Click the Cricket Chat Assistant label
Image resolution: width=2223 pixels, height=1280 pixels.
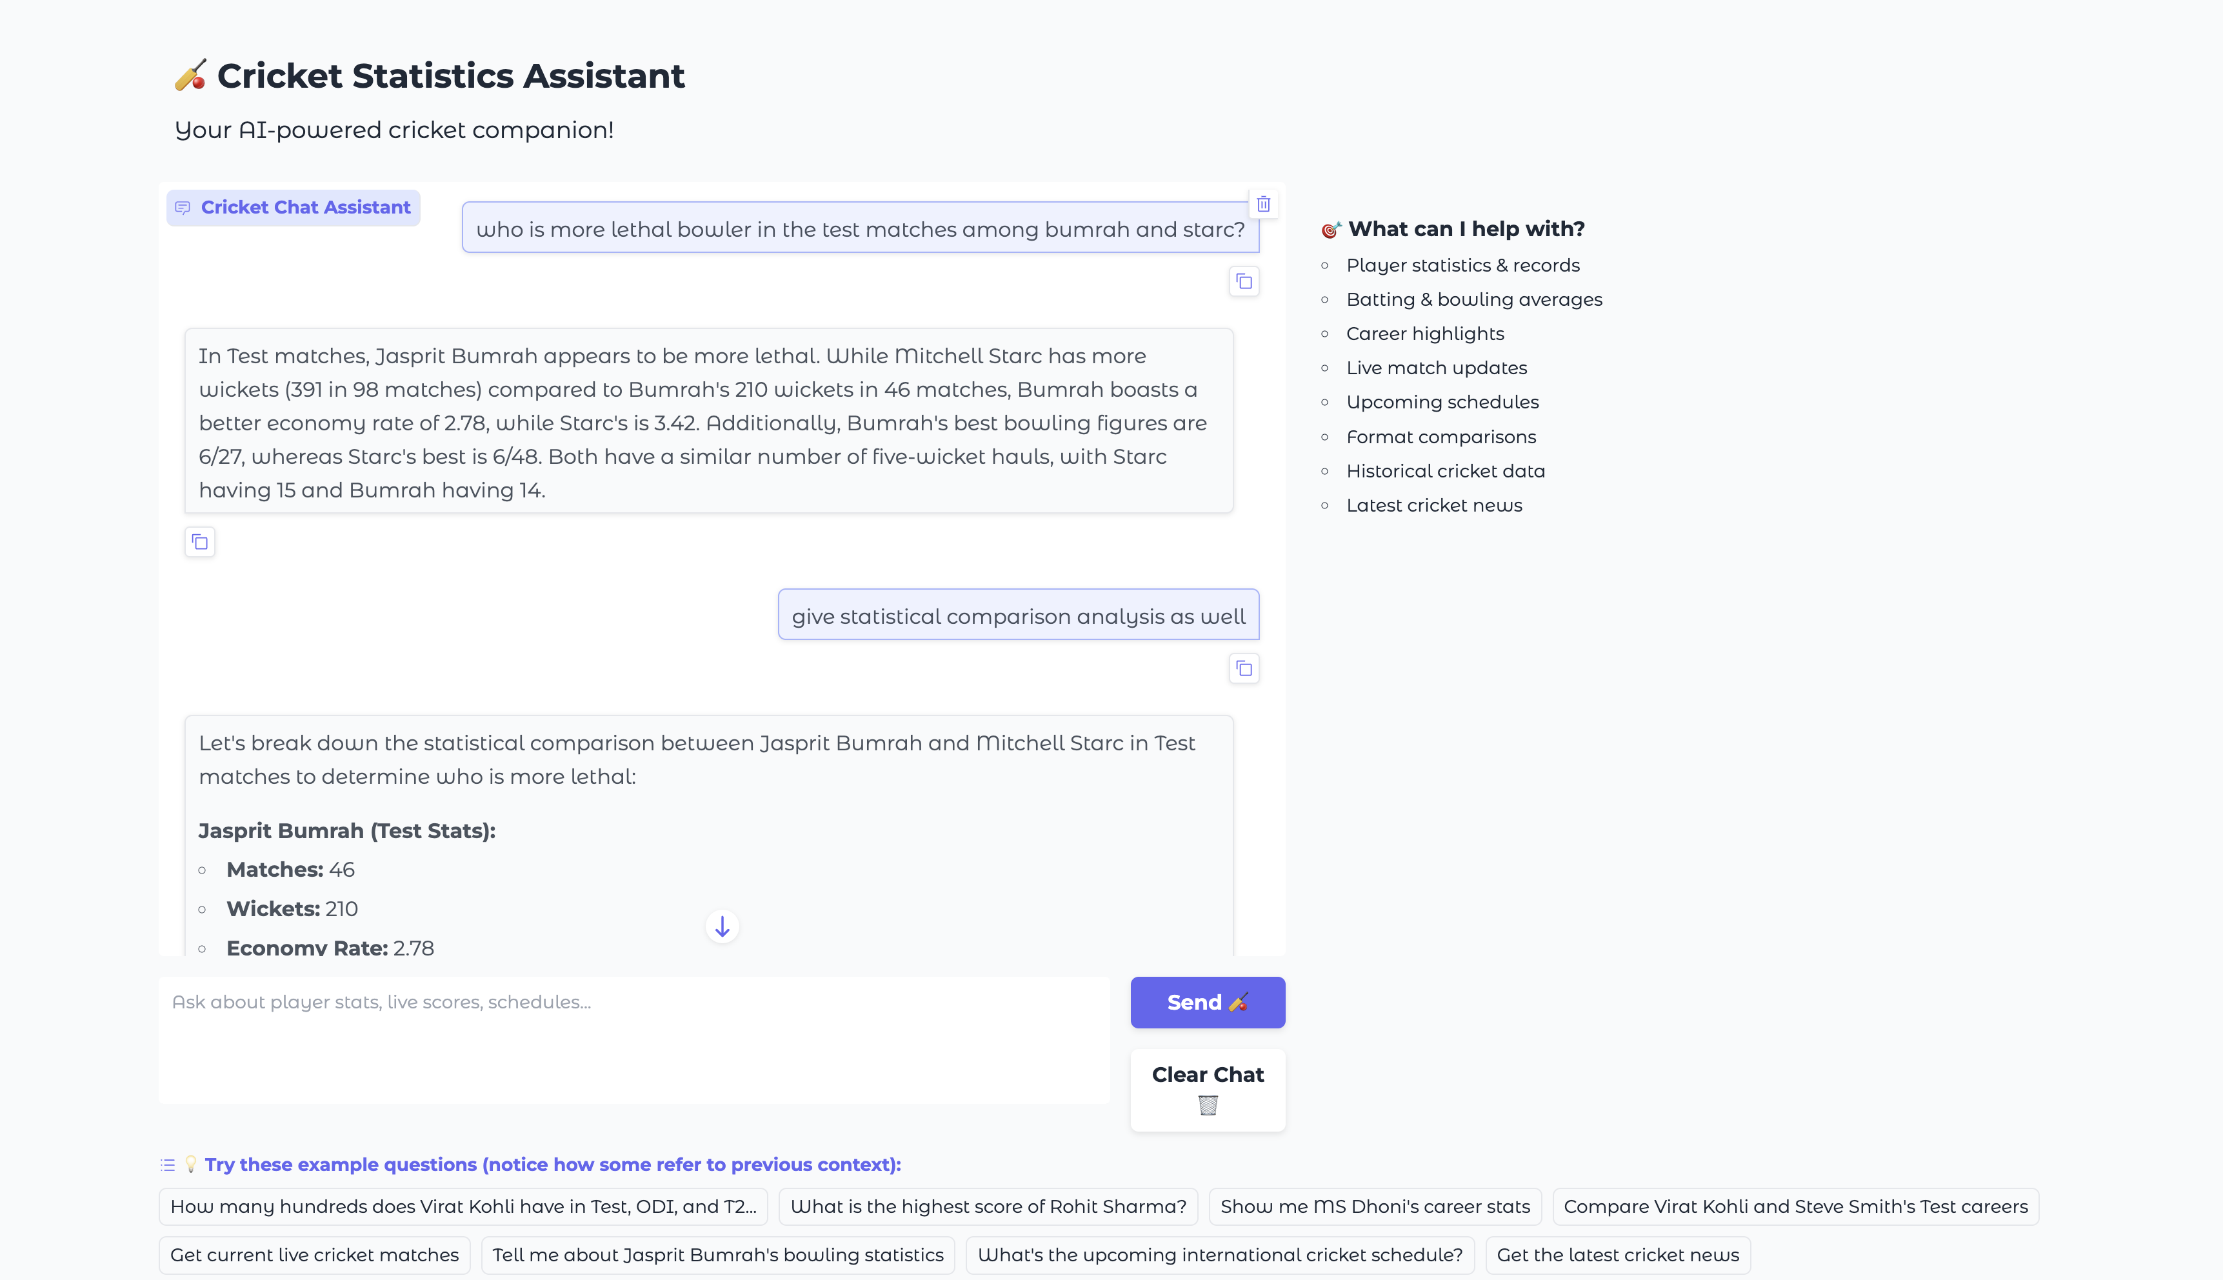click(305, 208)
